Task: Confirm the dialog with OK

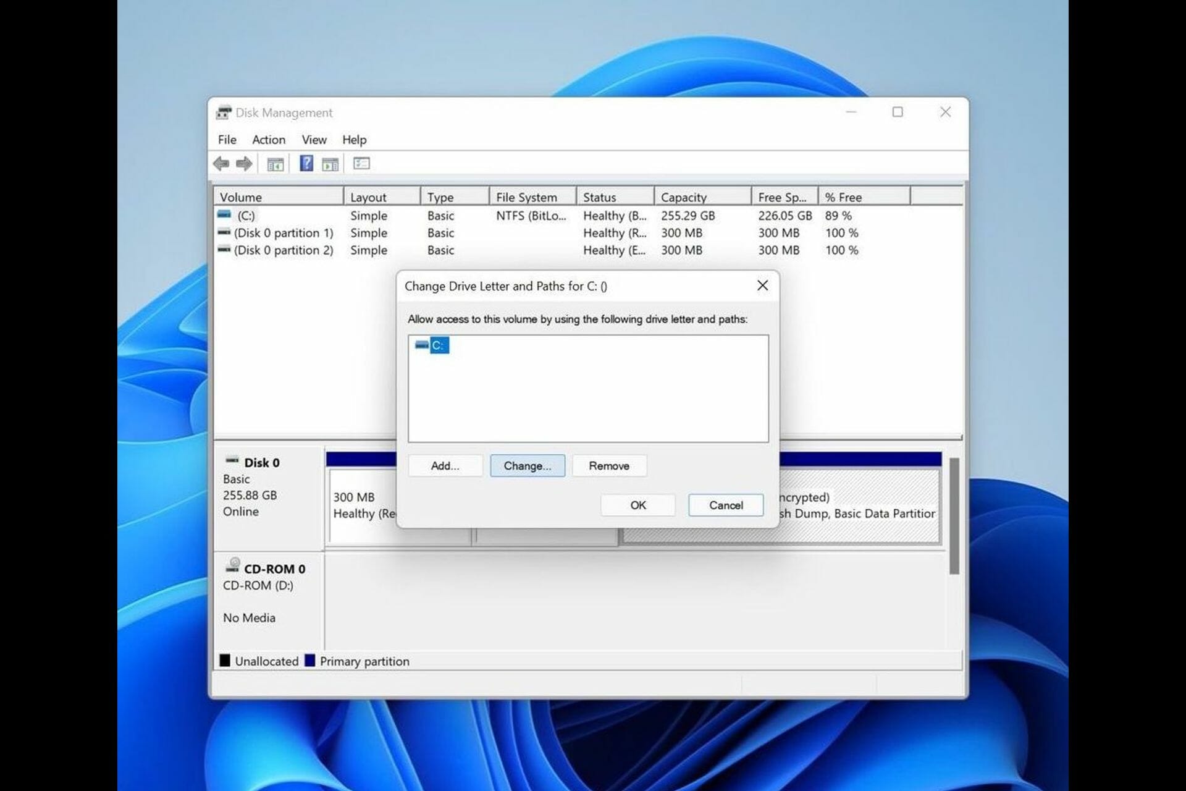Action: pyautogui.click(x=637, y=505)
